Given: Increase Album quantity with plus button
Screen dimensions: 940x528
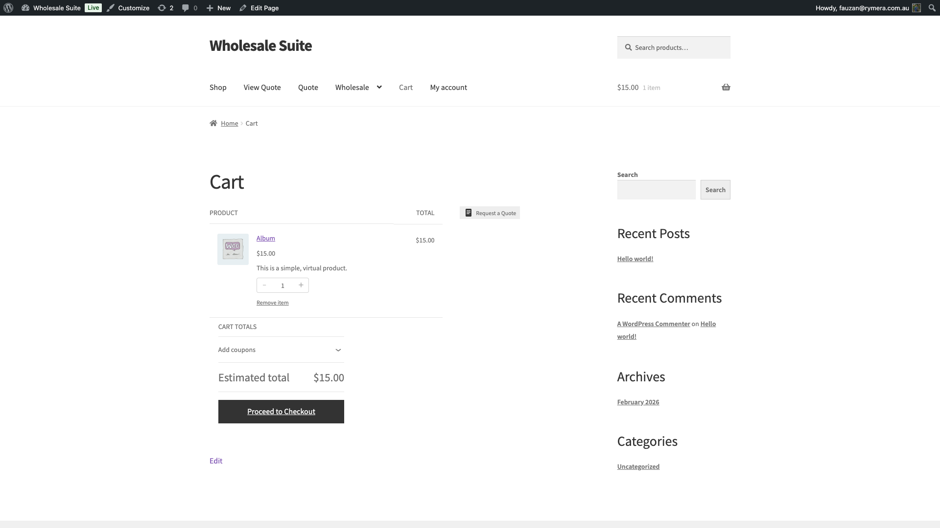Looking at the screenshot, I should click(301, 285).
